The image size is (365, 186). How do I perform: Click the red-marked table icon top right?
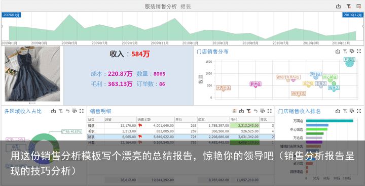[358, 7]
